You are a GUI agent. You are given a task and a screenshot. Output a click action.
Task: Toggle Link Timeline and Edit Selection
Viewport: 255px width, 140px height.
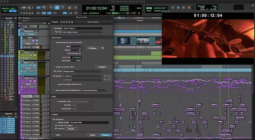pos(44,13)
